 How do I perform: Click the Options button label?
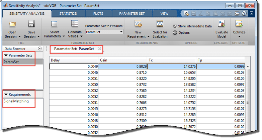184,33
